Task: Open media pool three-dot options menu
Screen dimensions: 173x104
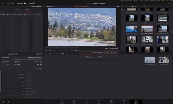Action: pos(45,53)
